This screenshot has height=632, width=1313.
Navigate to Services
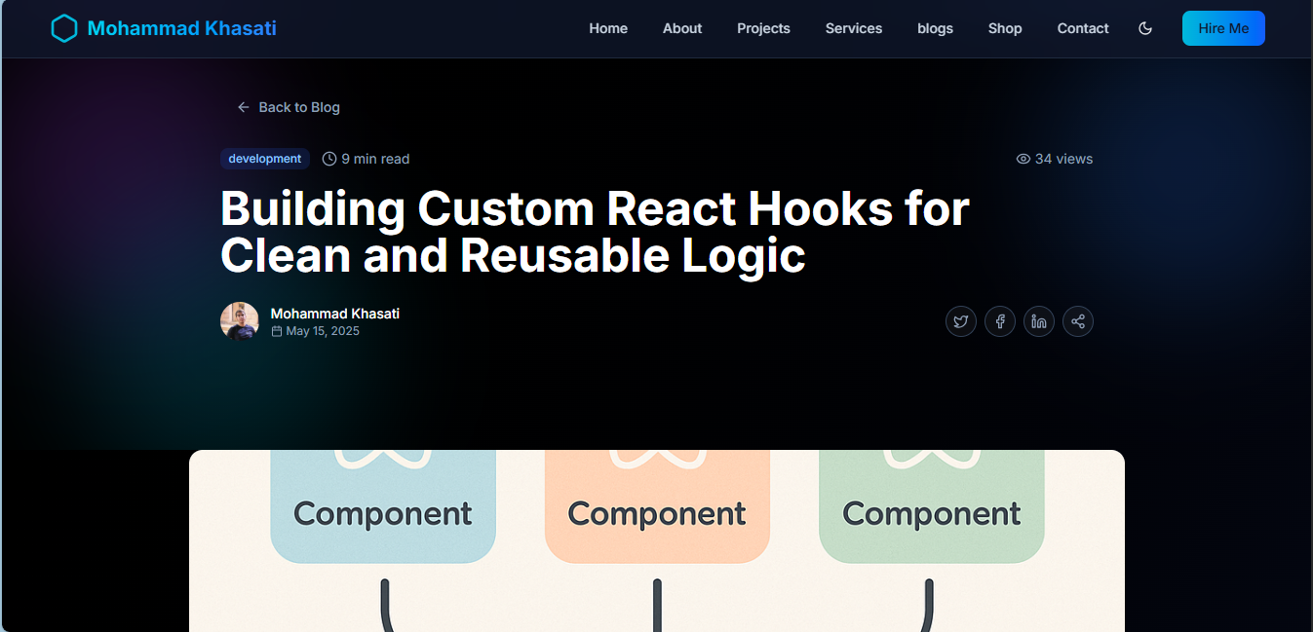(x=854, y=28)
